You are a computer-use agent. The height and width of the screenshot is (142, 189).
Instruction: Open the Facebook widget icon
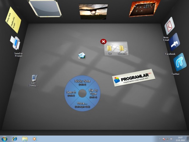tap(174, 43)
